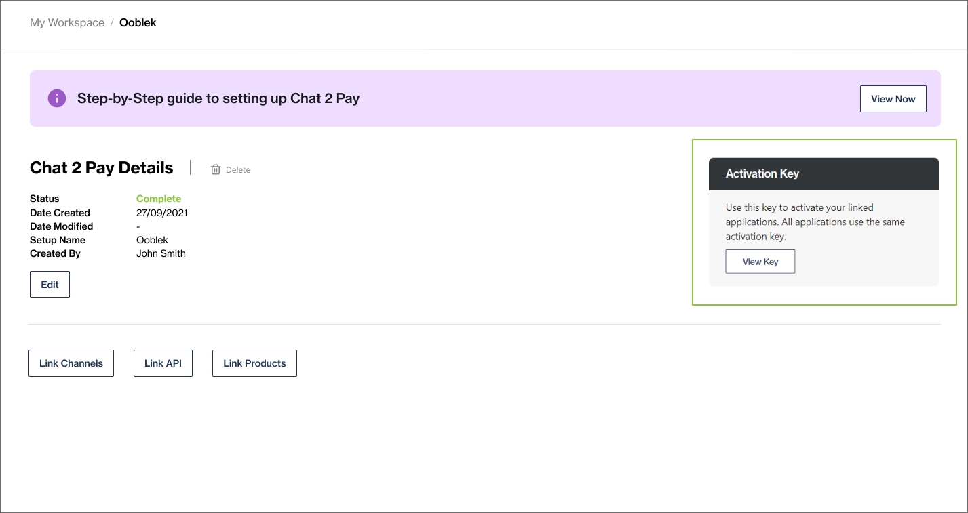Image resolution: width=968 pixels, height=513 pixels.
Task: Reveal the activation key with View Key
Action: 760,262
